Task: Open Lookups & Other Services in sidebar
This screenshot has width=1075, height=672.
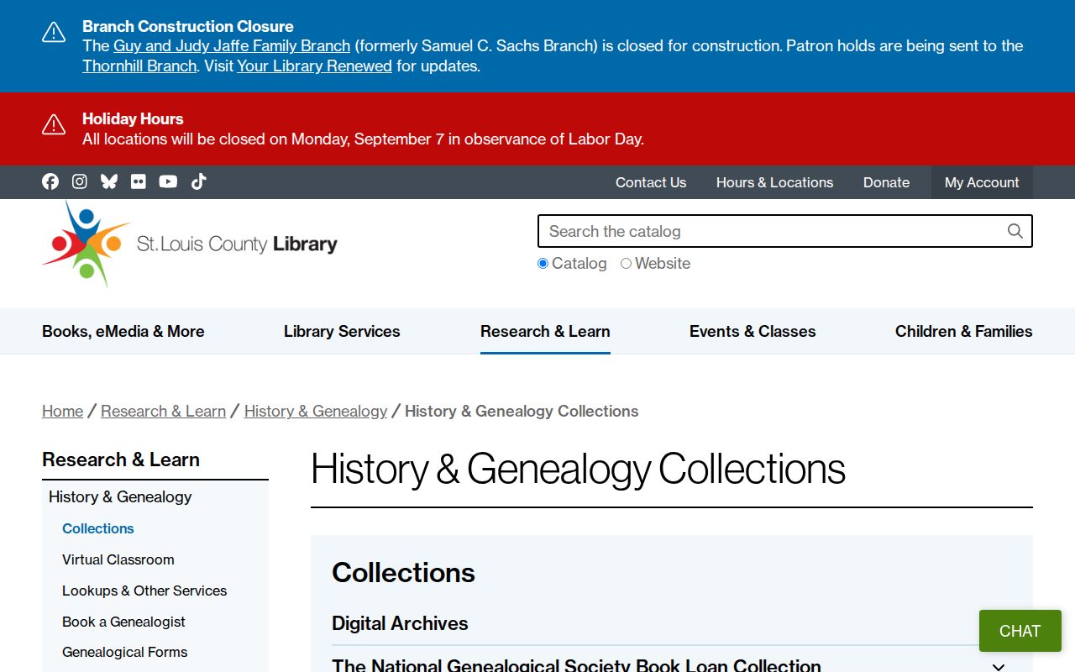Action: [x=144, y=591]
